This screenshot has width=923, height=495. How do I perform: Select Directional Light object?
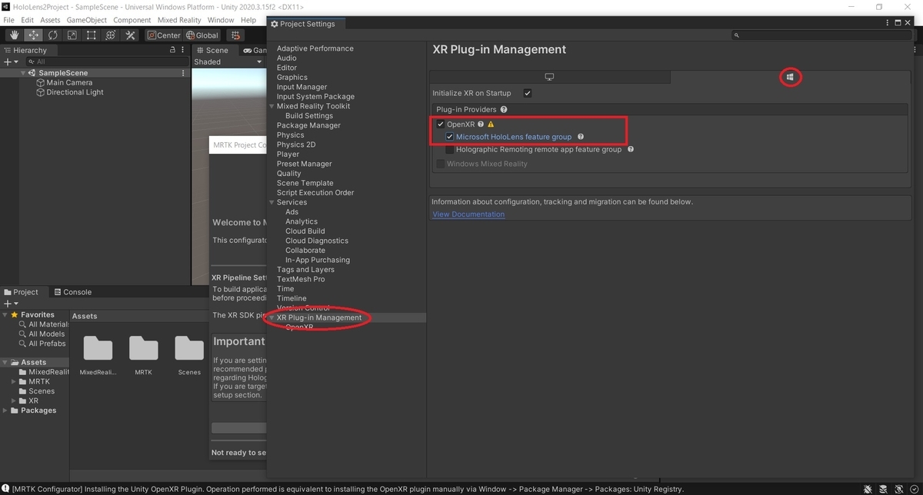click(75, 92)
